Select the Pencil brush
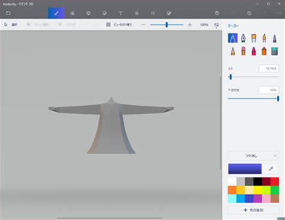 coord(233,51)
